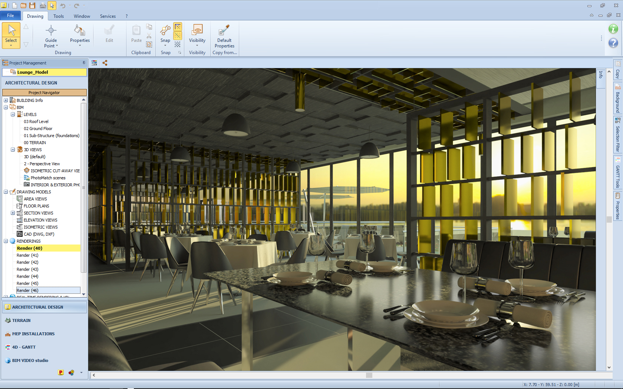Switch to the MEP INSTALLATIONS module
The width and height of the screenshot is (623, 389).
[x=33, y=334]
